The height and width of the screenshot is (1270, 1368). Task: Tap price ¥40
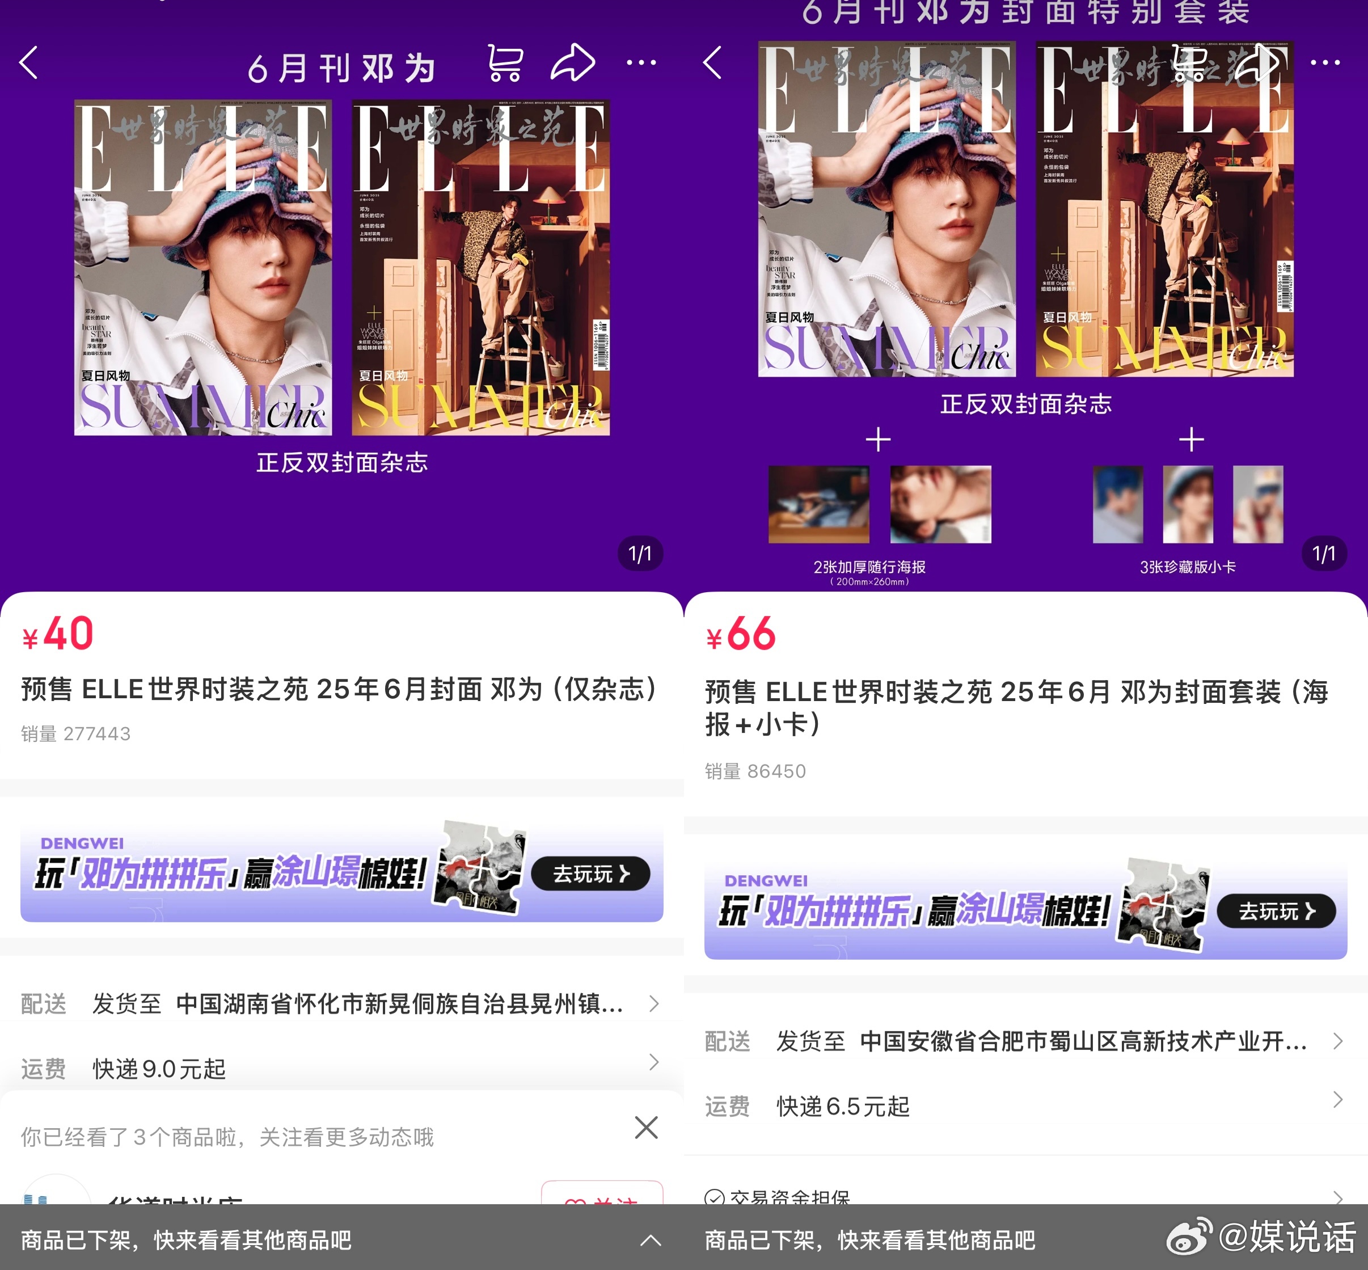(x=58, y=634)
